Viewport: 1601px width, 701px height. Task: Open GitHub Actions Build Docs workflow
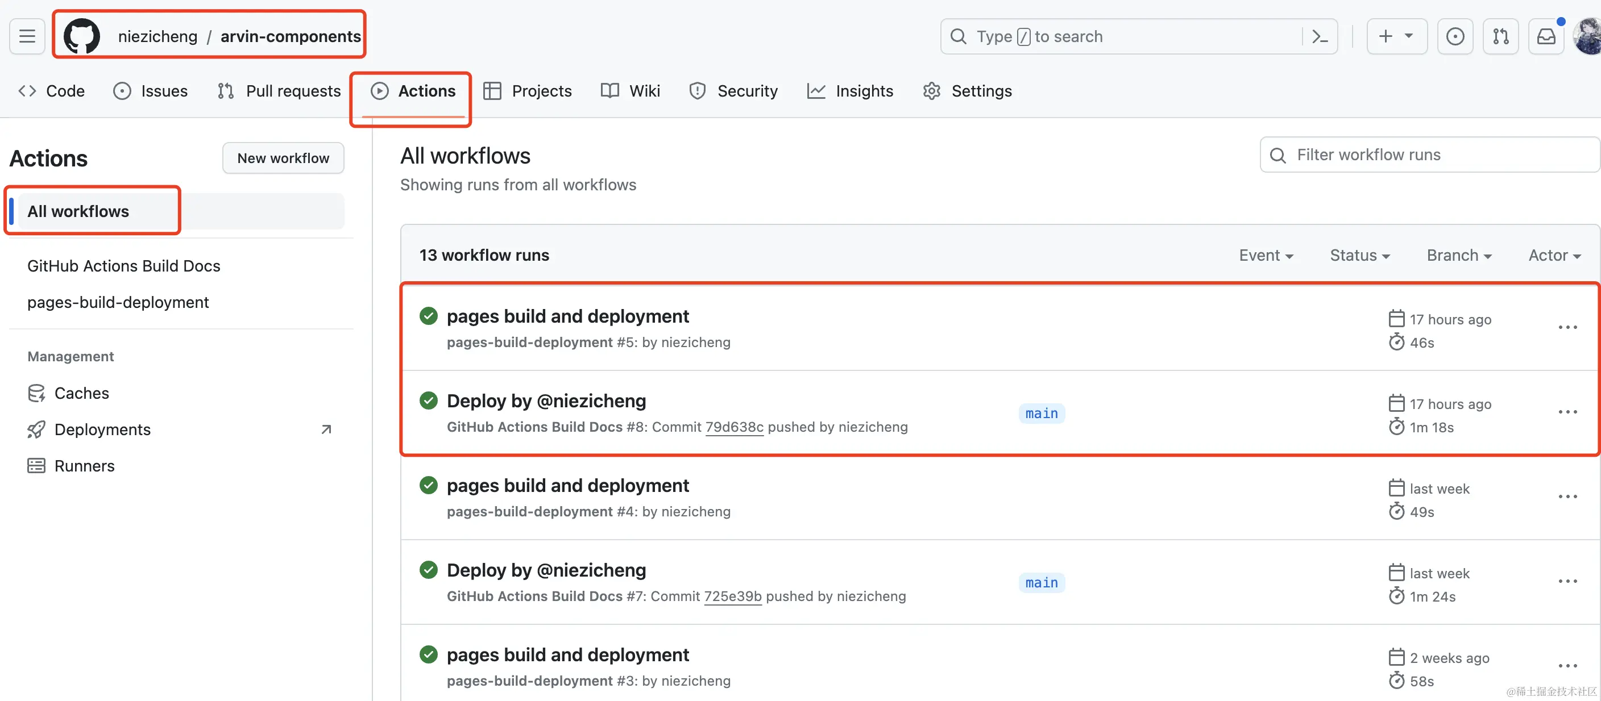[x=124, y=266]
